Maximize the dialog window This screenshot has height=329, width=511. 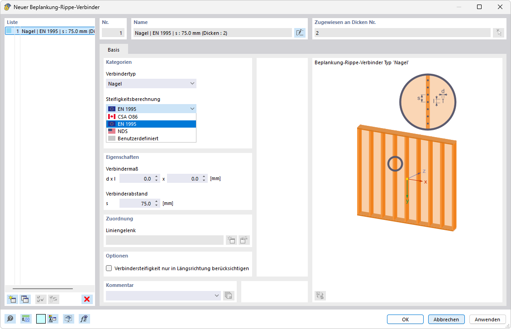[479, 7]
